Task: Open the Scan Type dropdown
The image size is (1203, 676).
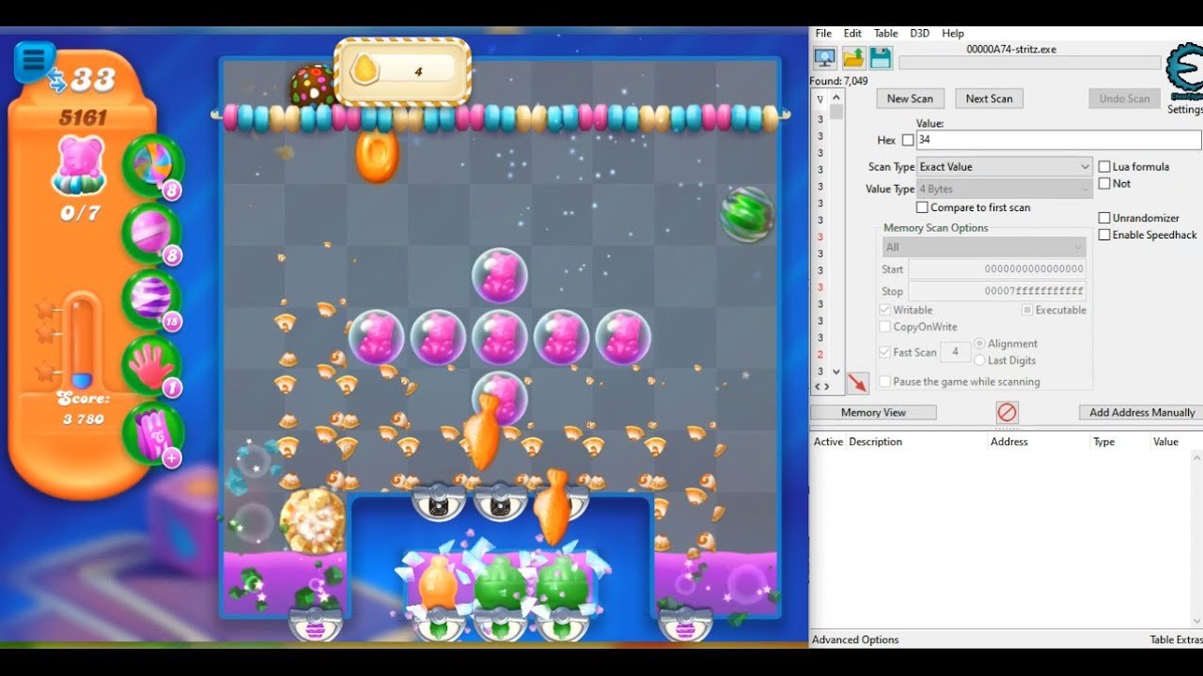Action: pos(1005,166)
